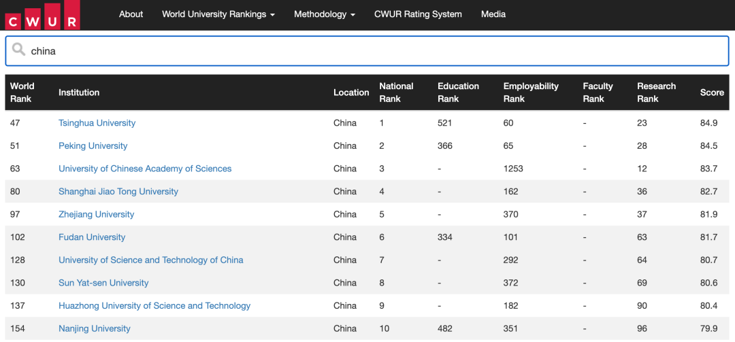Click world rank 137 cell

tap(17, 305)
